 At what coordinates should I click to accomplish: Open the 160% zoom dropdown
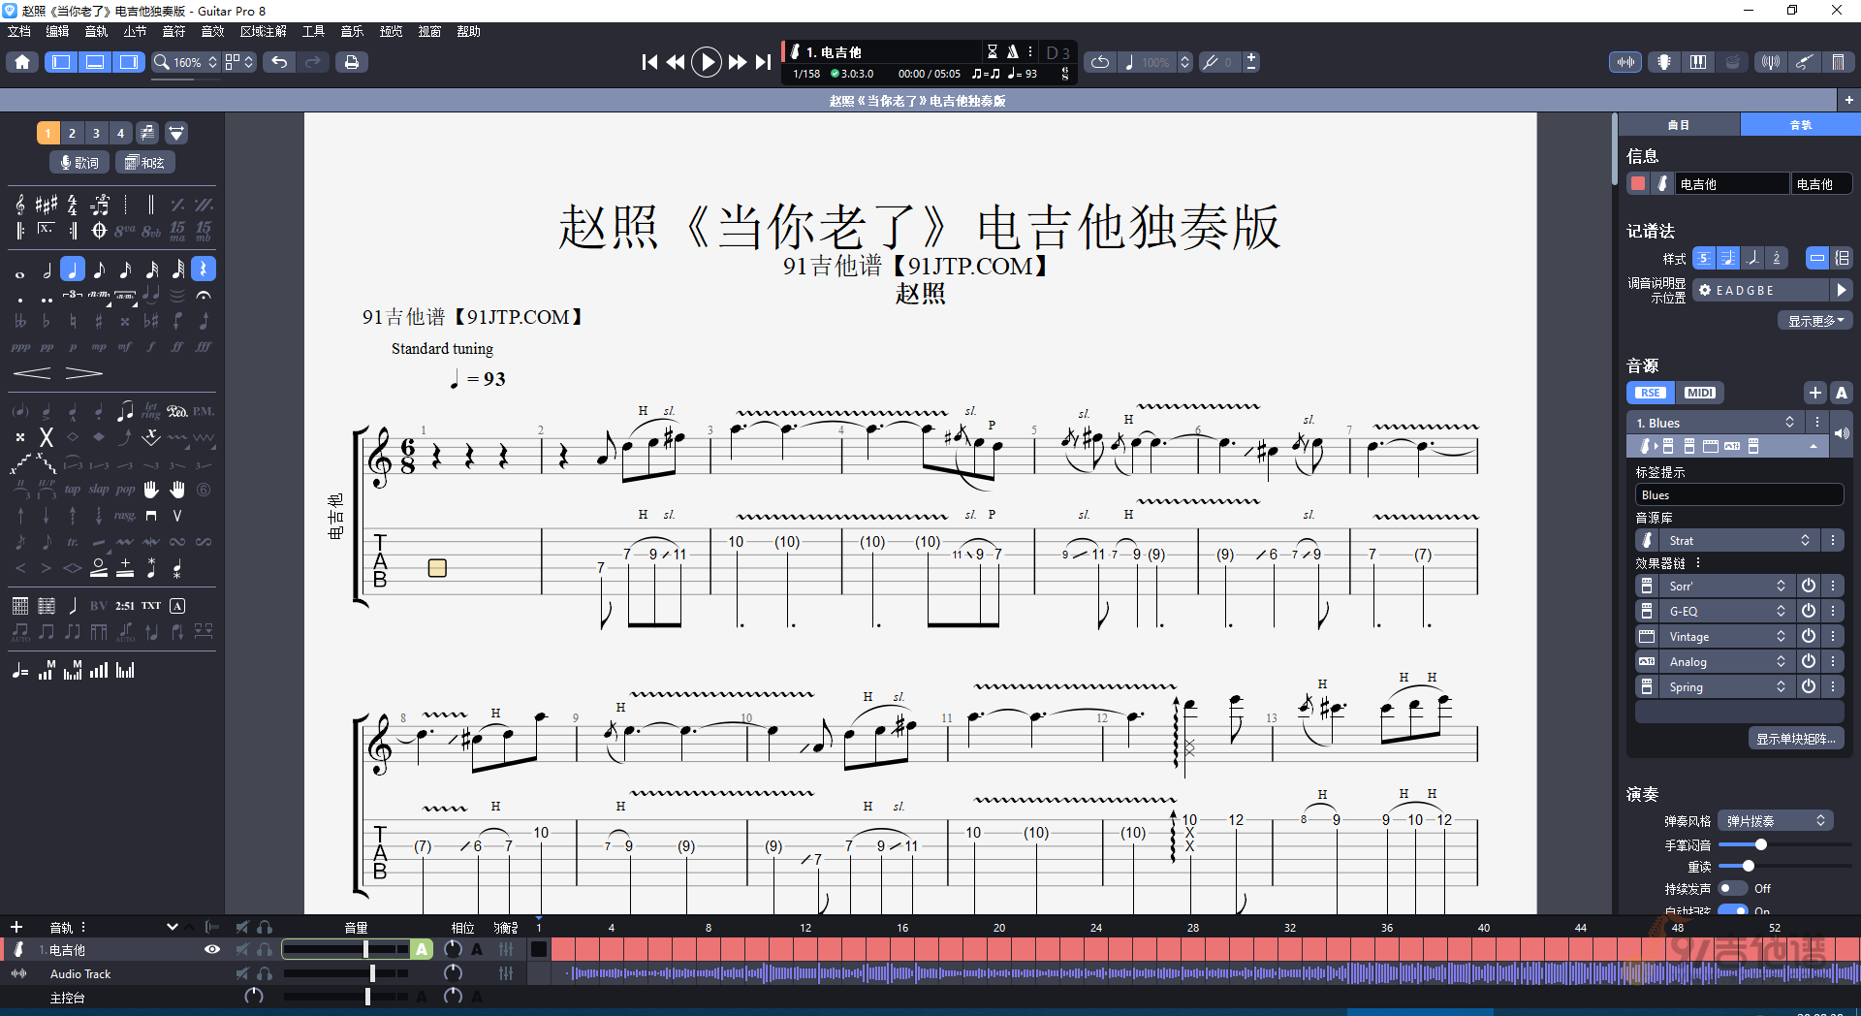pyautogui.click(x=187, y=62)
